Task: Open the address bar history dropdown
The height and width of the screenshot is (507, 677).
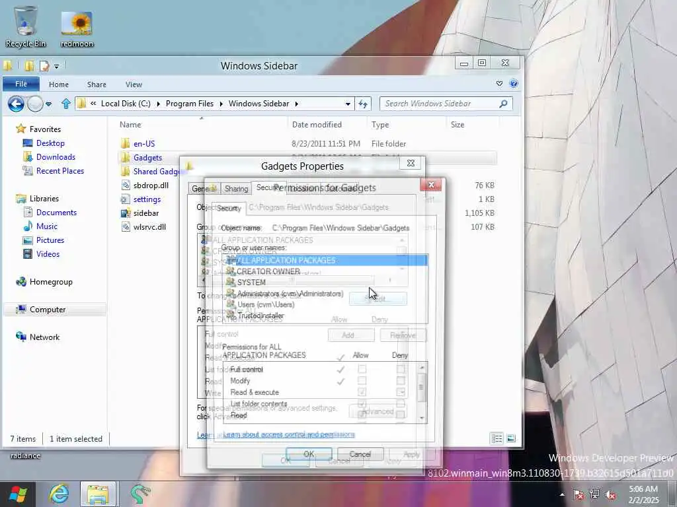Action: coord(348,104)
